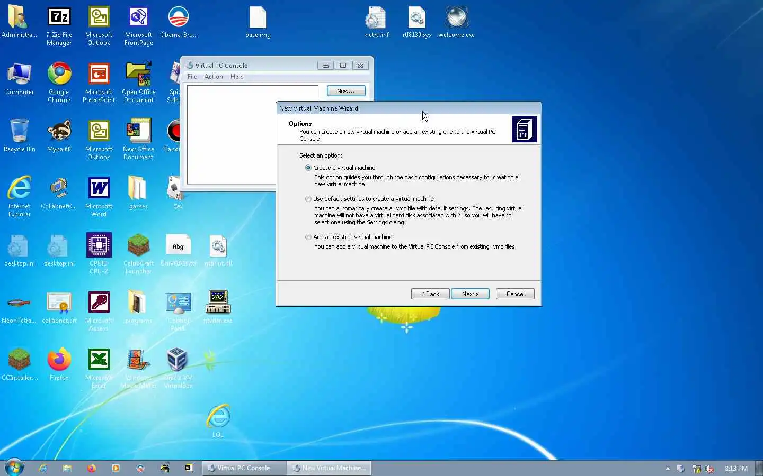This screenshot has width=763, height=476.
Task: Open the media player taskbar icon
Action: (x=116, y=468)
